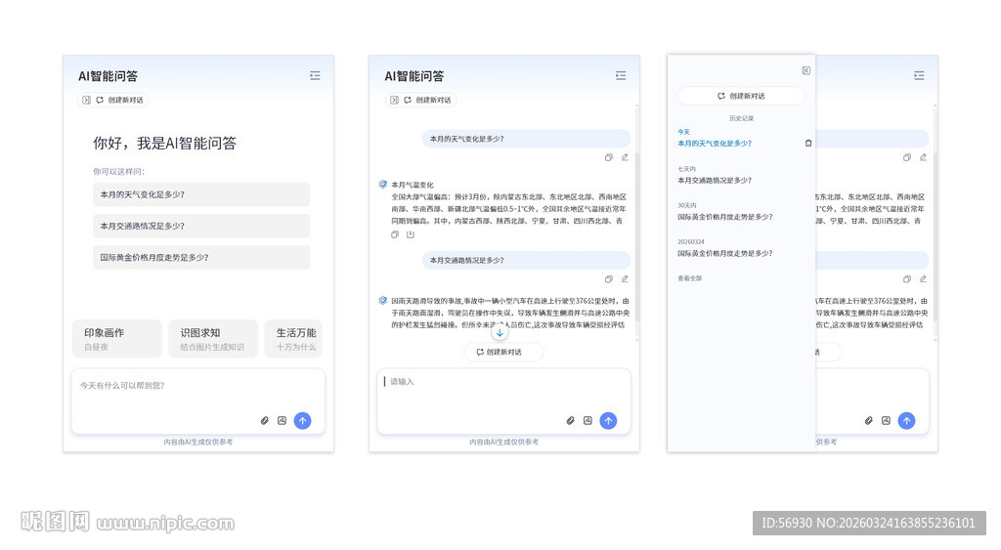Click 创建新对话 in the history sidebar
The width and height of the screenshot is (1001, 550).
pyautogui.click(x=741, y=97)
